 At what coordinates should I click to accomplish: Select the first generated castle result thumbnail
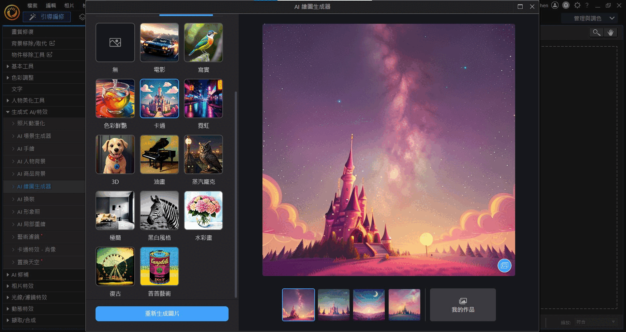tap(298, 305)
